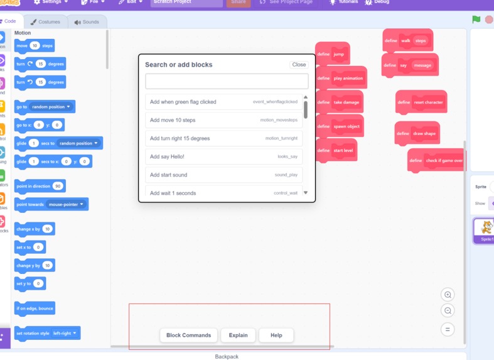Viewport: 494px width, 360px height.
Task: Open the Settings menu
Action: (x=51, y=2)
